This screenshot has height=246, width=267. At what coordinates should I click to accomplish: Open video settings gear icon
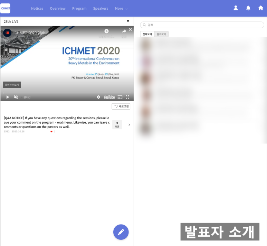coord(98,97)
